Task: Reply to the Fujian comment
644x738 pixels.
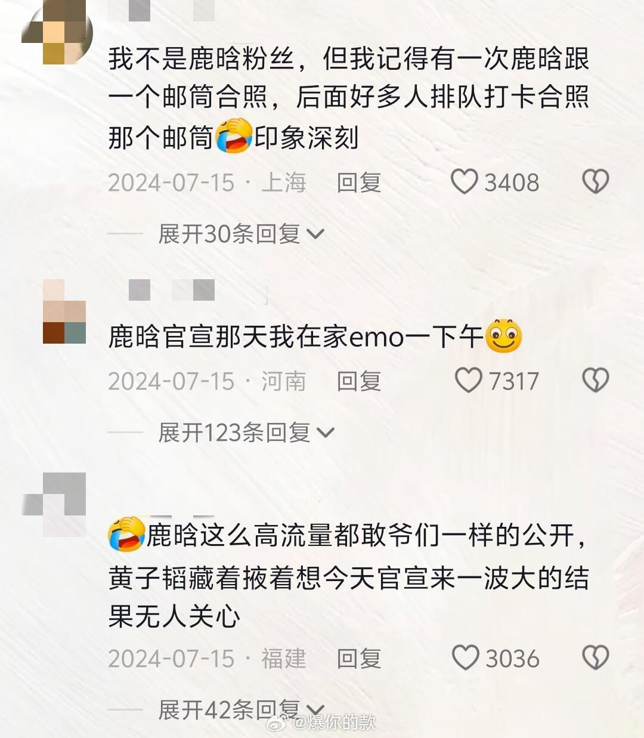Action: point(358,658)
